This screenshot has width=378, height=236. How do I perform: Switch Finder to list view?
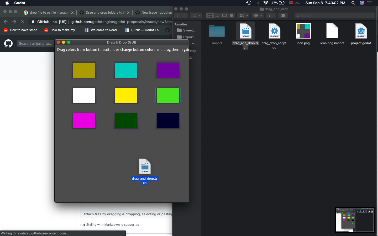[x=217, y=15]
